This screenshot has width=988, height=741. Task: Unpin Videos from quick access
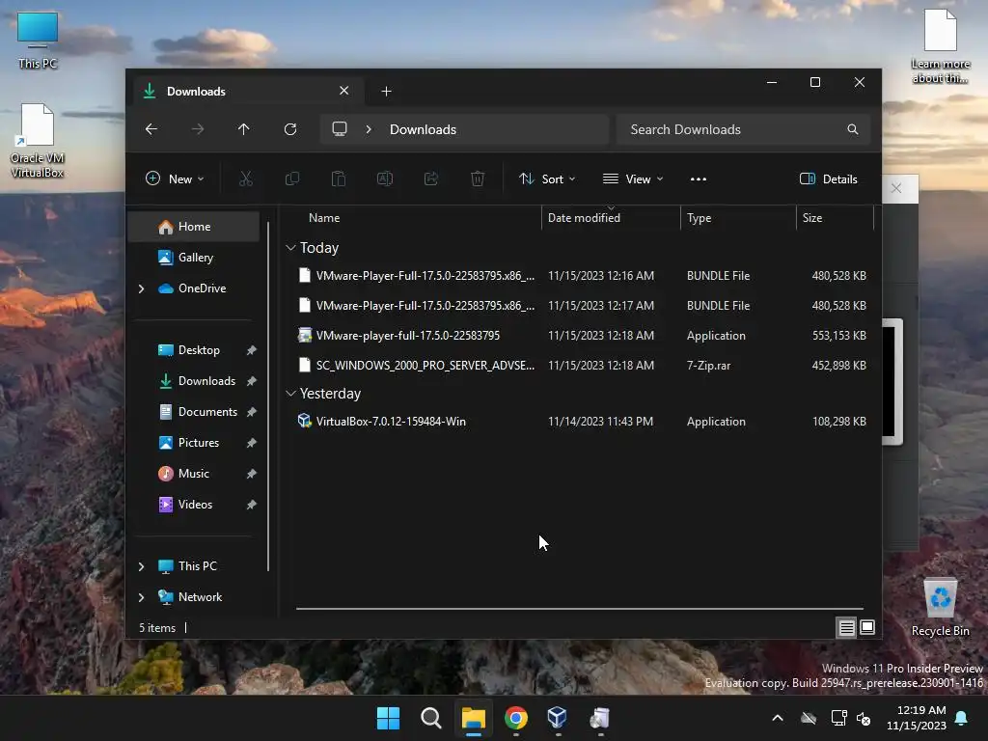(252, 505)
